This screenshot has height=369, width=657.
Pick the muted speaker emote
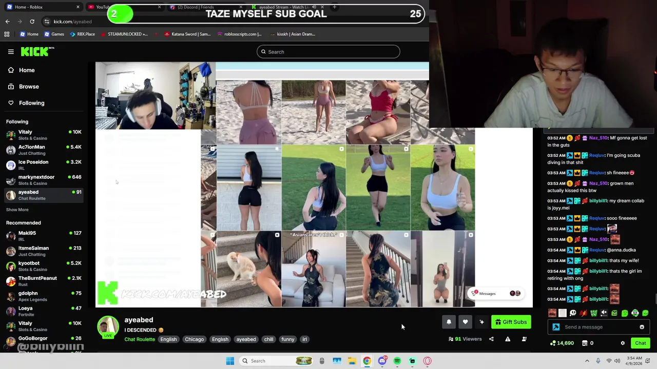604,313
